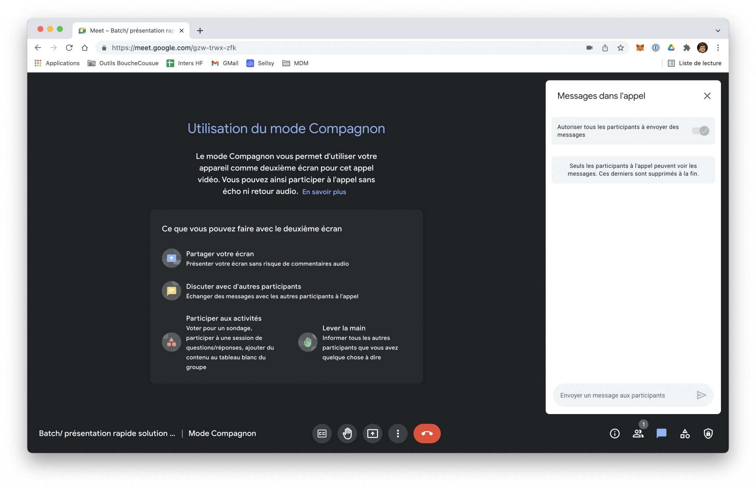The image size is (756, 489).
Task: Open host controls shield icon
Action: pyautogui.click(x=708, y=433)
